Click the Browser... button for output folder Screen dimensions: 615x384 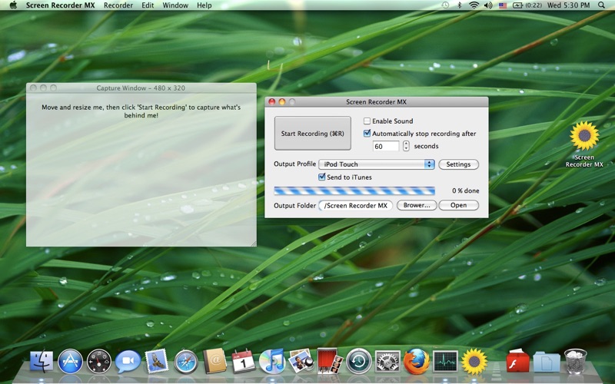point(417,205)
